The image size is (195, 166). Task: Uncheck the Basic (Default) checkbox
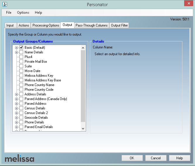pyautogui.click(x=21, y=48)
